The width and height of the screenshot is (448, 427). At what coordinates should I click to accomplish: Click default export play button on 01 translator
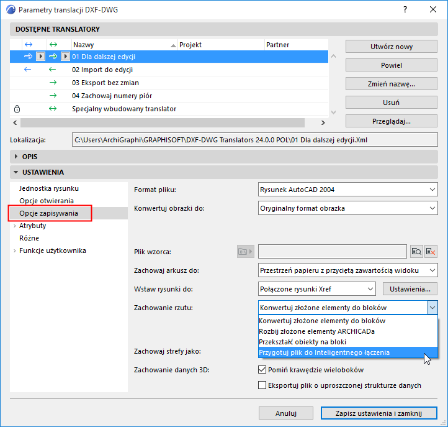point(65,57)
